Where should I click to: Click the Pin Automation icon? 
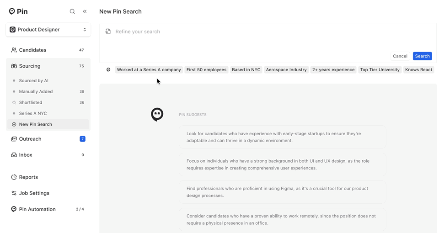click(14, 209)
